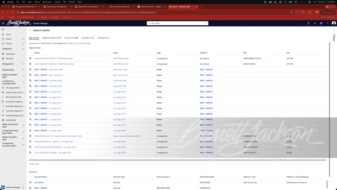Expand Bidder Scottsdale 2026 group

tap(23, 76)
